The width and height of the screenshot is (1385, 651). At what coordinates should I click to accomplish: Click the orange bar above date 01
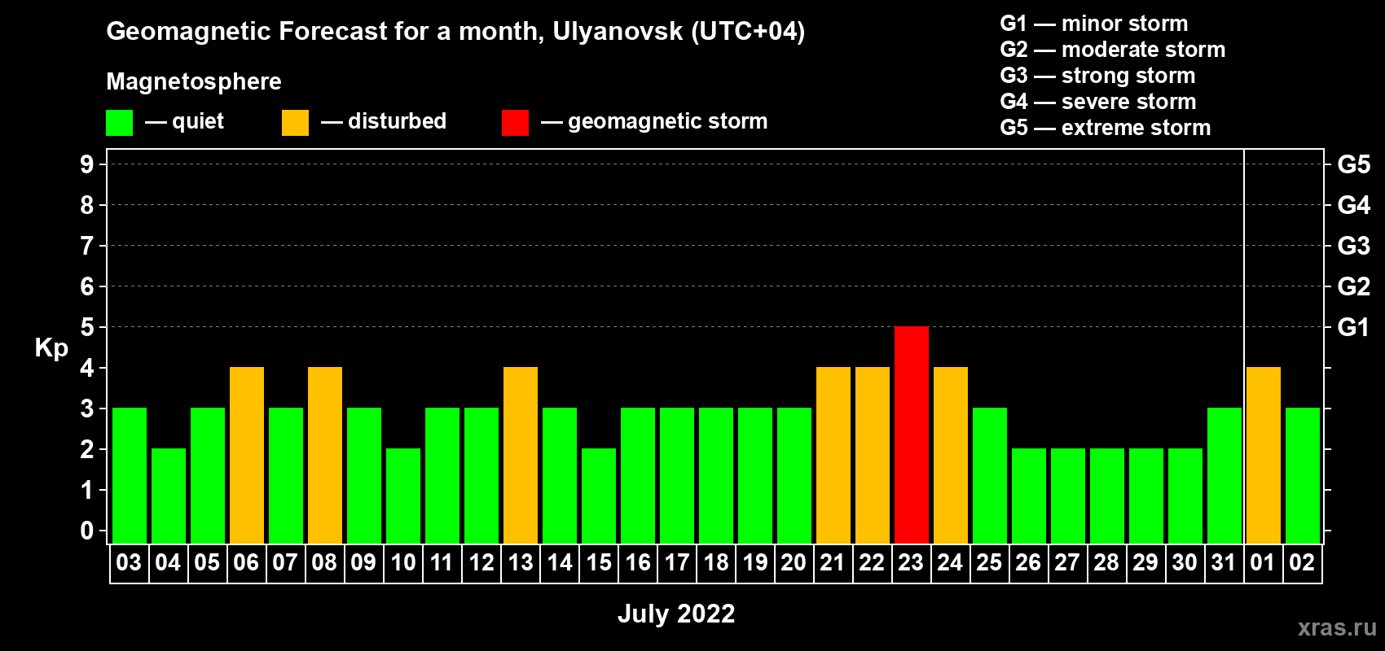click(1263, 455)
